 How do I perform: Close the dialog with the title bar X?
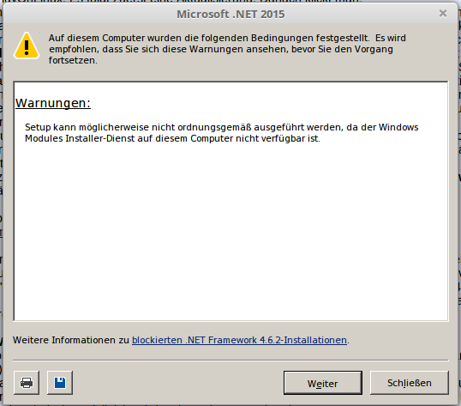443,13
